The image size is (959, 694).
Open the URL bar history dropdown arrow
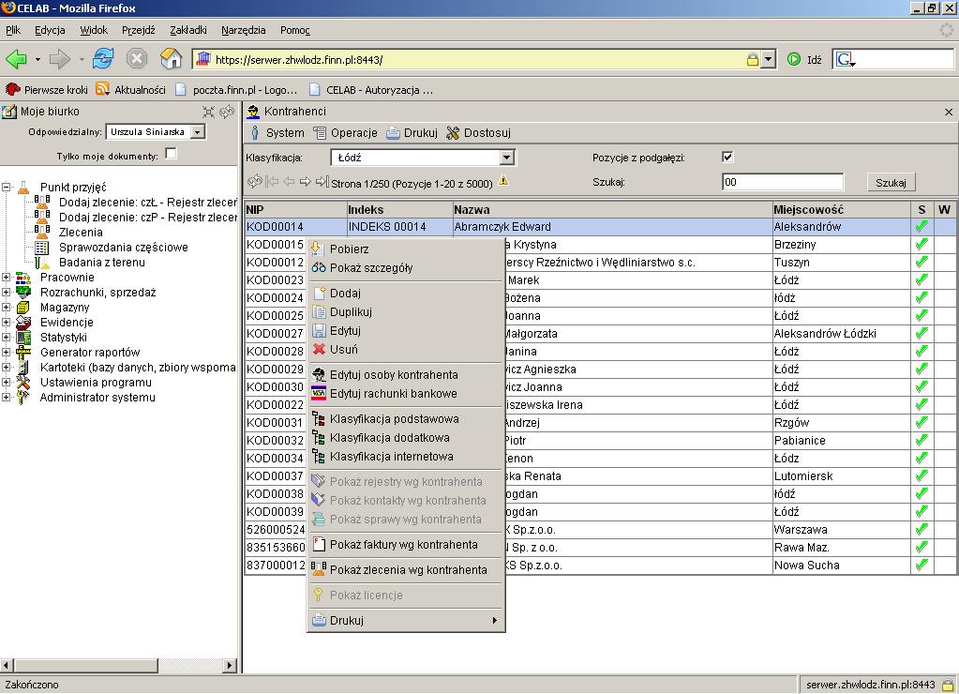[x=769, y=59]
